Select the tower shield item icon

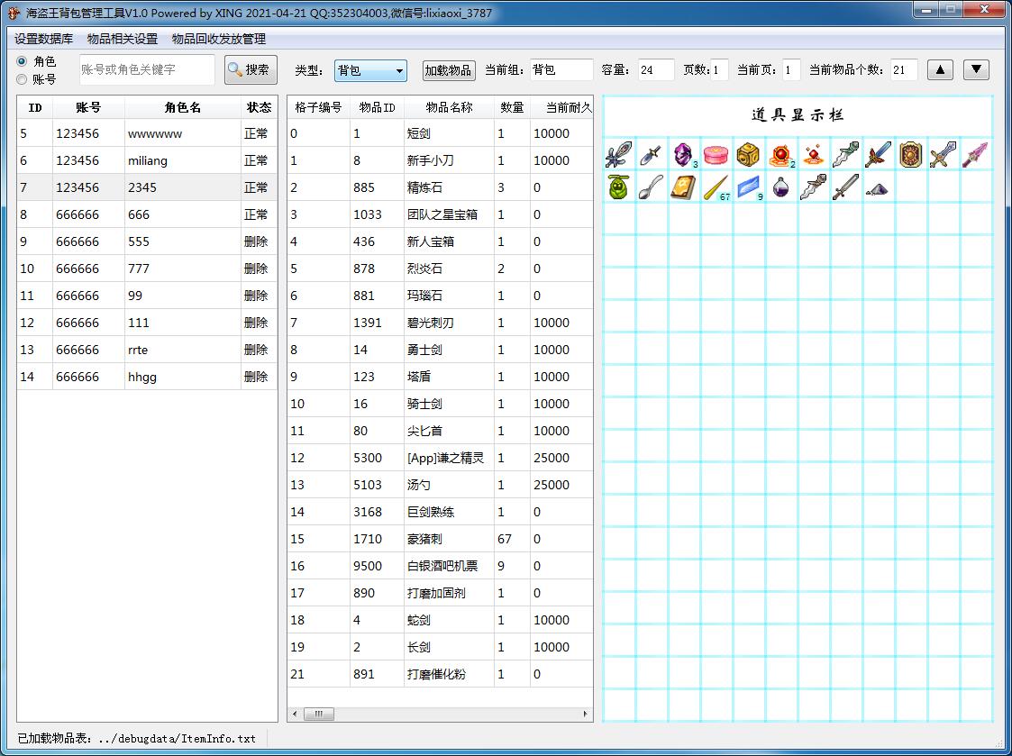pos(911,155)
